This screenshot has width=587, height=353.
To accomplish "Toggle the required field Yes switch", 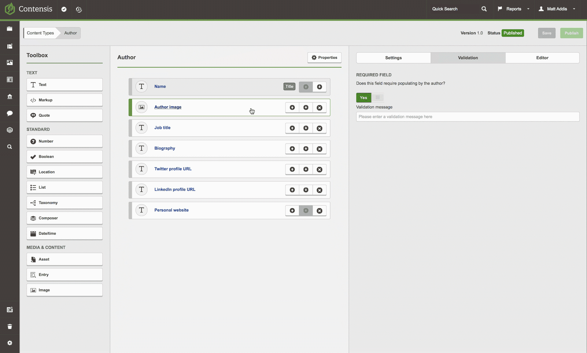I will (370, 97).
